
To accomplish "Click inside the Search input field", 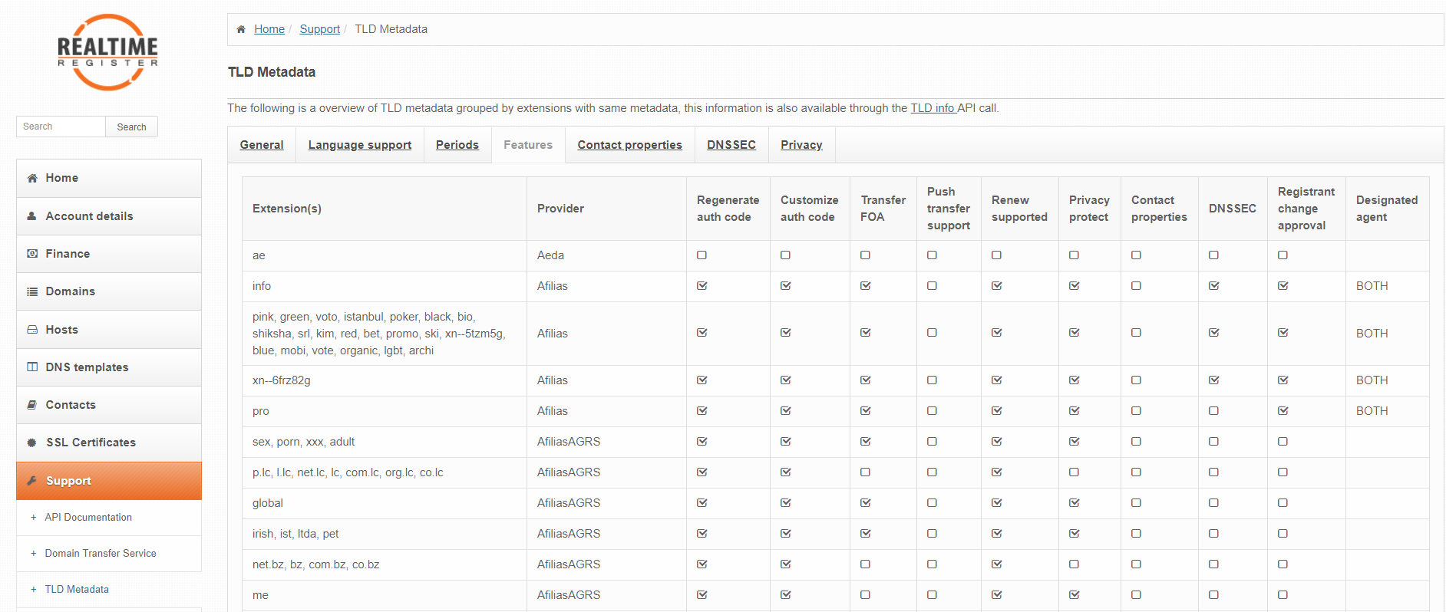I will (x=61, y=127).
